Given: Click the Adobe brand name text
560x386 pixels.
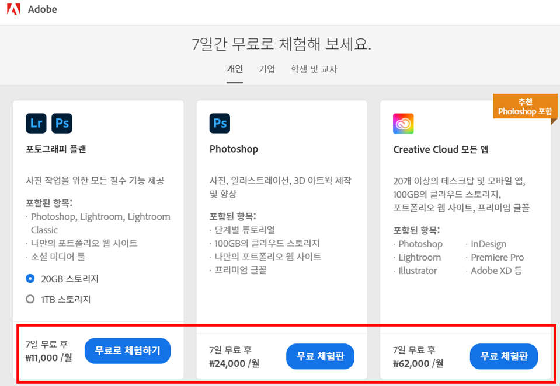Looking at the screenshot, I should click(43, 9).
